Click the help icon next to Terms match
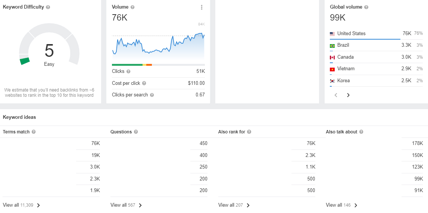This screenshot has width=428, height=213. coord(34,132)
